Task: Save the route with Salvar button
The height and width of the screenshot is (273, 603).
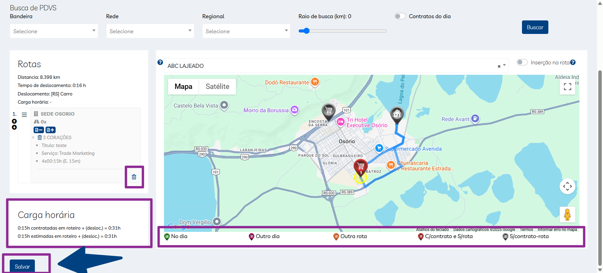Action: [22, 266]
